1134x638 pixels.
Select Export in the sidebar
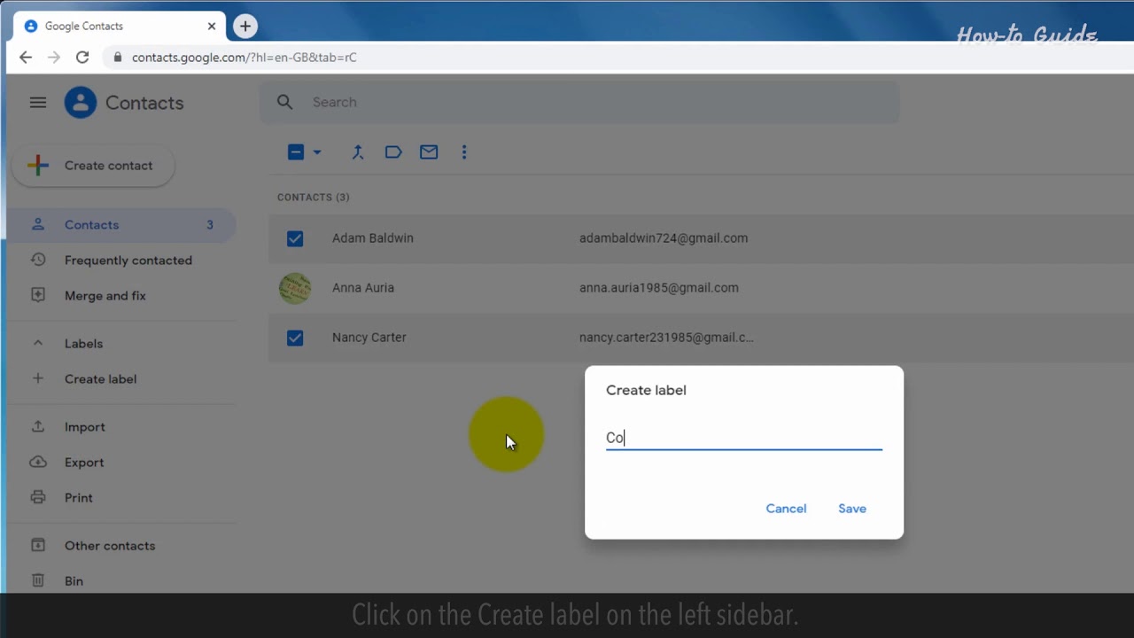tap(122, 463)
